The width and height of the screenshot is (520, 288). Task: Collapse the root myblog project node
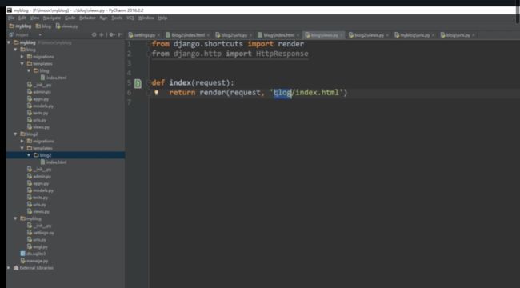coord(9,42)
